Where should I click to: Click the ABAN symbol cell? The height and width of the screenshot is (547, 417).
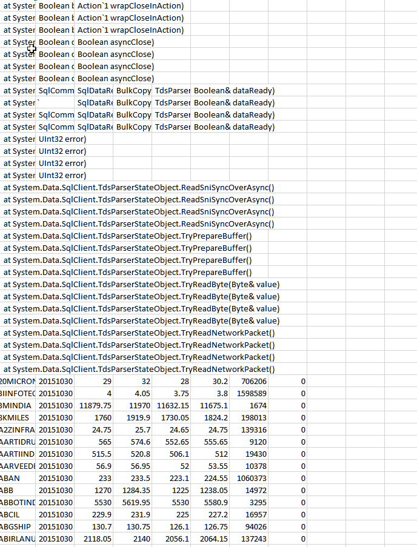click(x=18, y=478)
